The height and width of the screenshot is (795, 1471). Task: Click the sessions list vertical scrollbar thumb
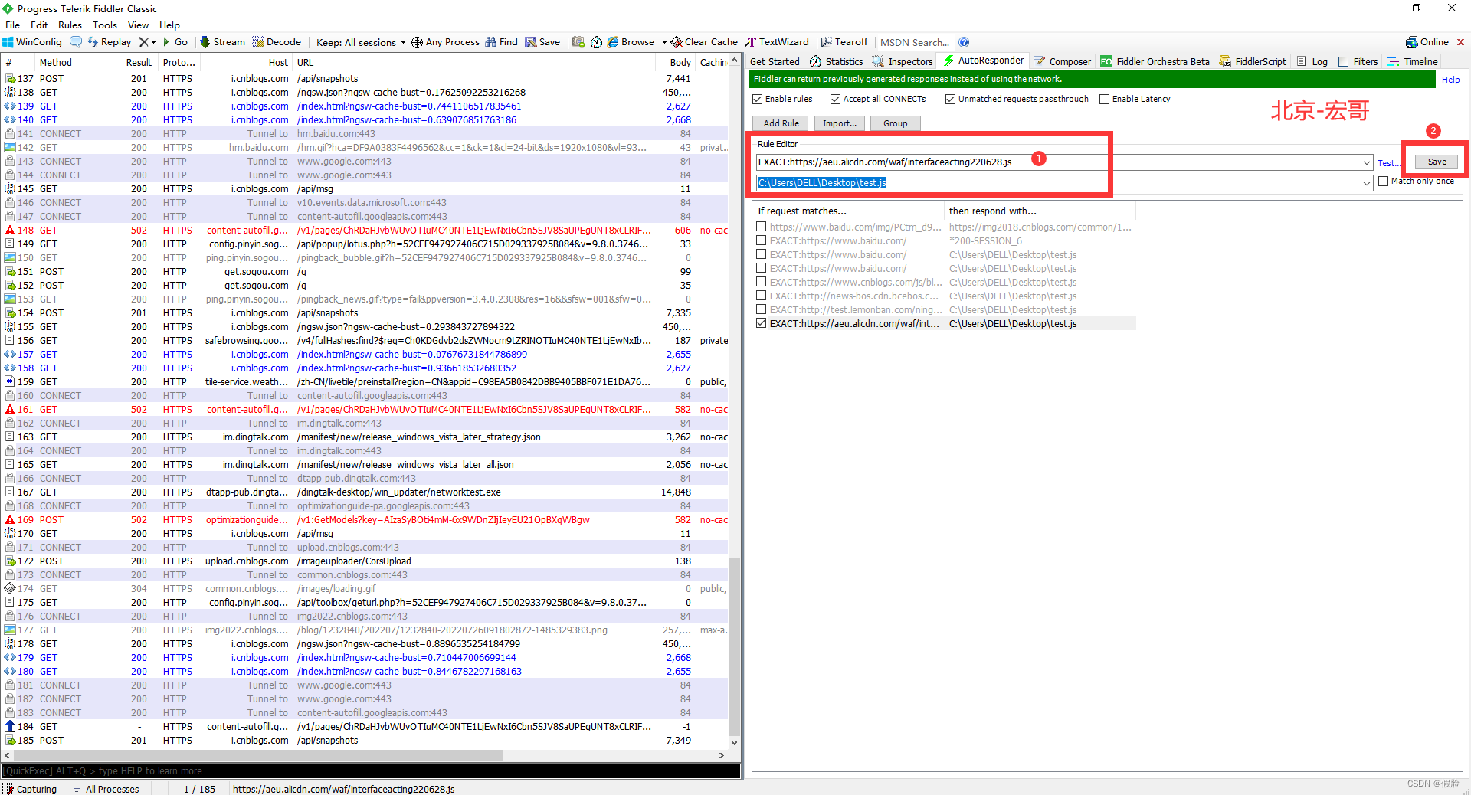(734, 645)
